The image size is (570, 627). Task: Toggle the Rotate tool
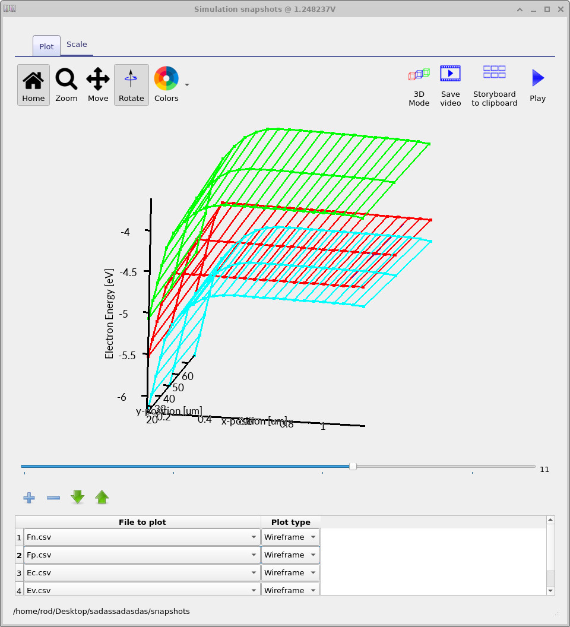131,84
